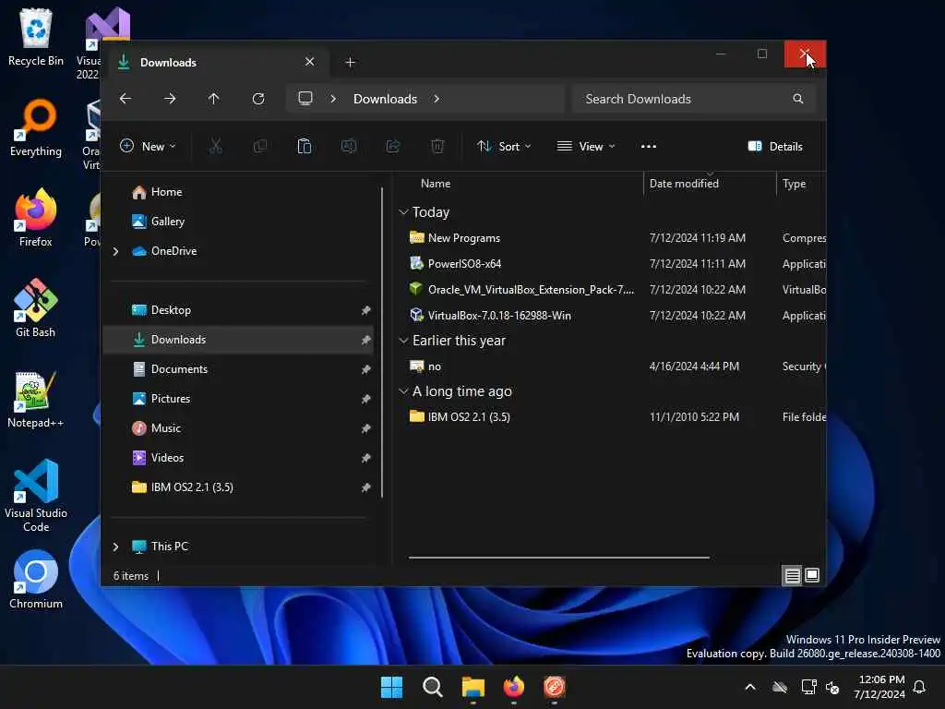Click the horizontal scrollbar in file list
945x709 pixels.
[558, 558]
